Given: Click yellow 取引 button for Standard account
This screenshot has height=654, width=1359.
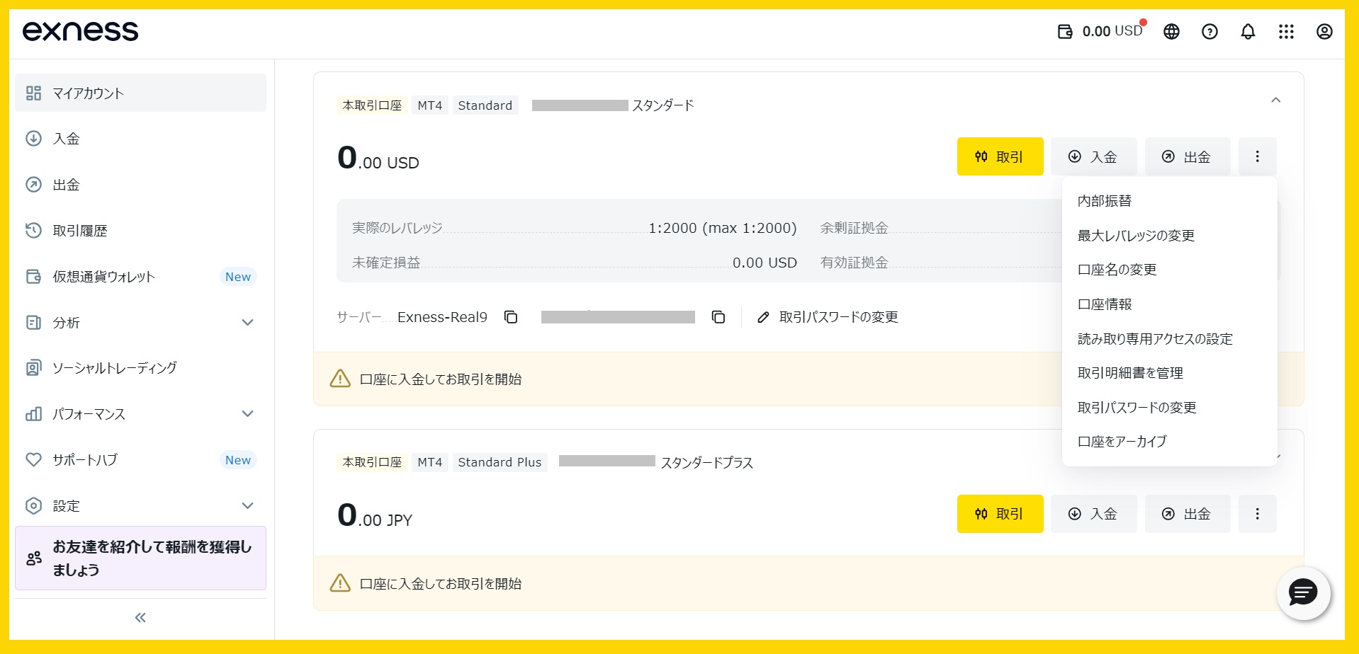Looking at the screenshot, I should (1000, 156).
